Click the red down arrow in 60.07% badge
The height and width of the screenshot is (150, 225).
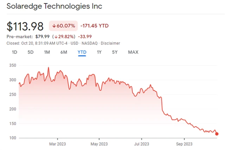pyautogui.click(x=54, y=26)
